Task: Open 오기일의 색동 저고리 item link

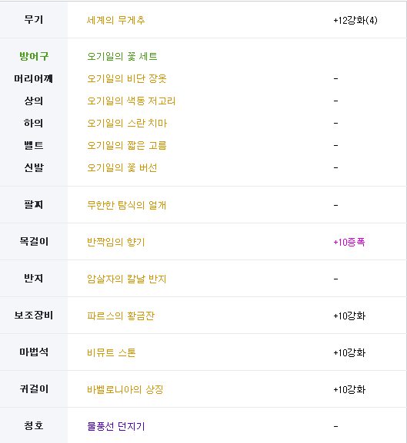Action: click(x=131, y=101)
